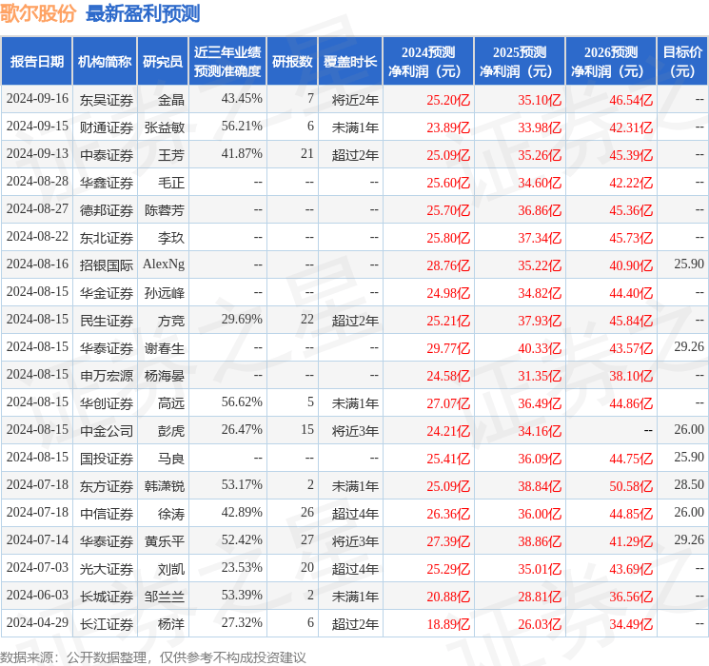This screenshot has height=666, width=709.
Task: Click the 报告日期 column header
Action: pos(36,62)
